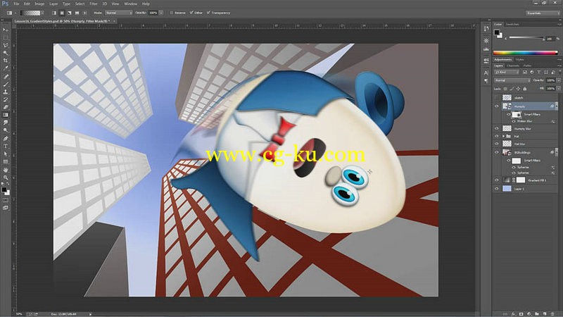
Task: Uncheck the Dither checkbox
Action: [x=191, y=13]
